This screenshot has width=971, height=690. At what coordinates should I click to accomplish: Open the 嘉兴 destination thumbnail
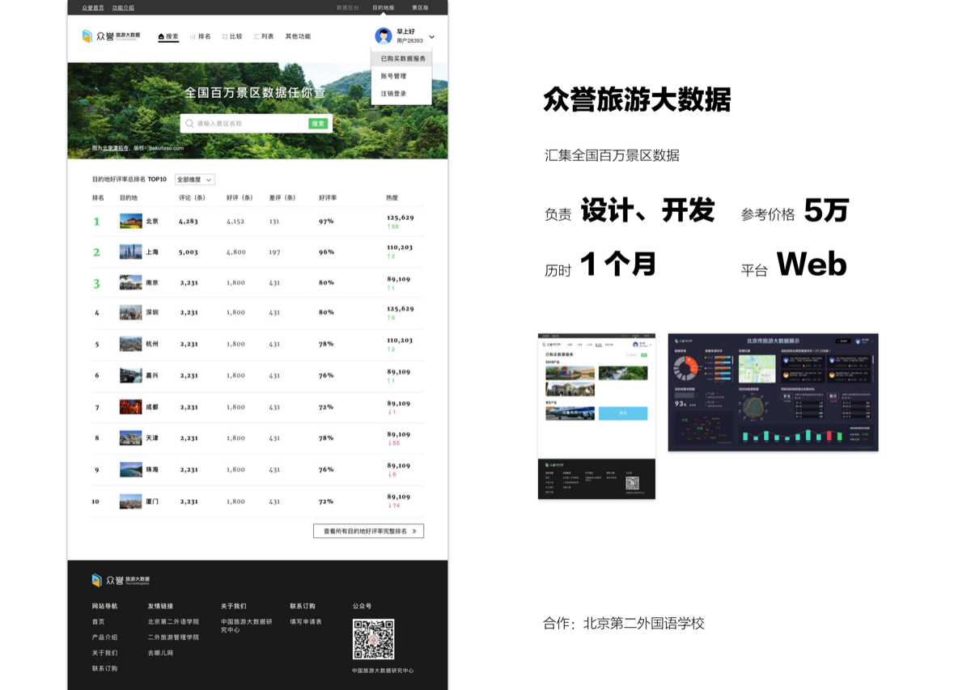tap(131, 375)
